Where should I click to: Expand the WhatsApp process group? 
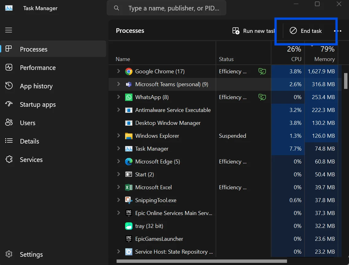point(118,97)
